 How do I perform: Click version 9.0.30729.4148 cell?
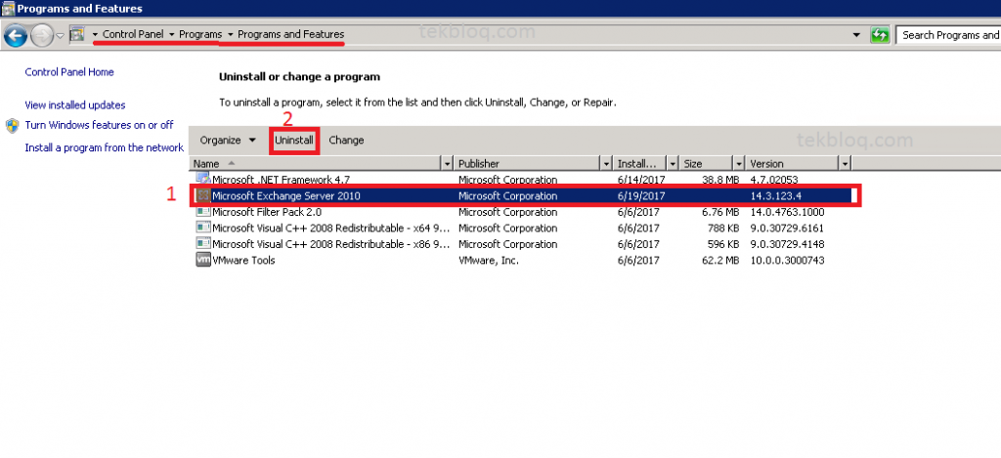(787, 244)
